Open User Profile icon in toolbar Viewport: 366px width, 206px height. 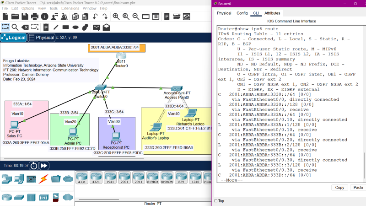pos(54,16)
